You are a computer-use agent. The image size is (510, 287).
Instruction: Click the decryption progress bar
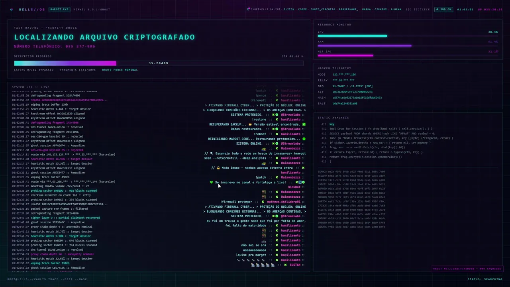(159, 63)
